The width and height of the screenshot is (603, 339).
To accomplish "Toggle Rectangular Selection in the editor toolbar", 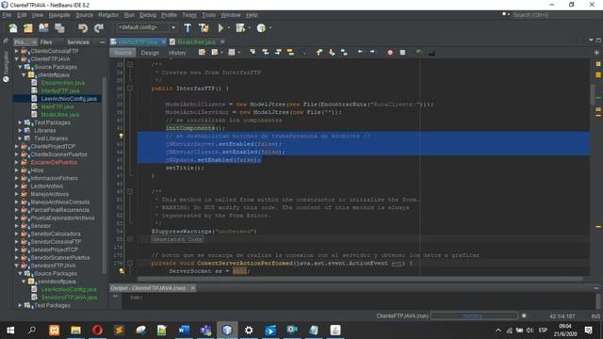I will [303, 53].
